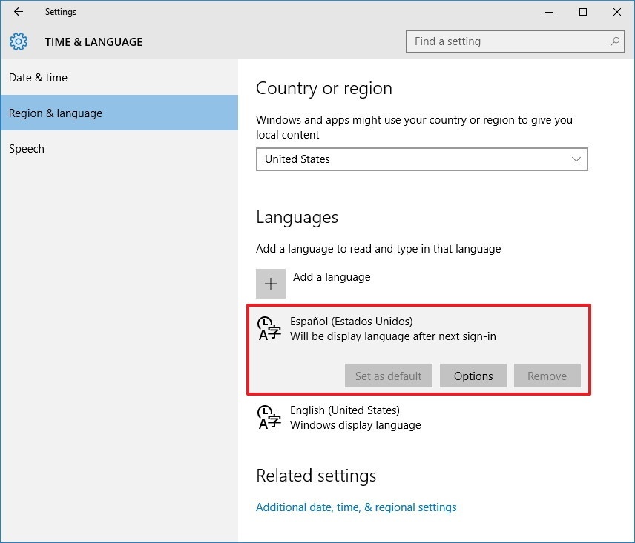
Task: Select the English (United States) entry
Action: [x=418, y=418]
